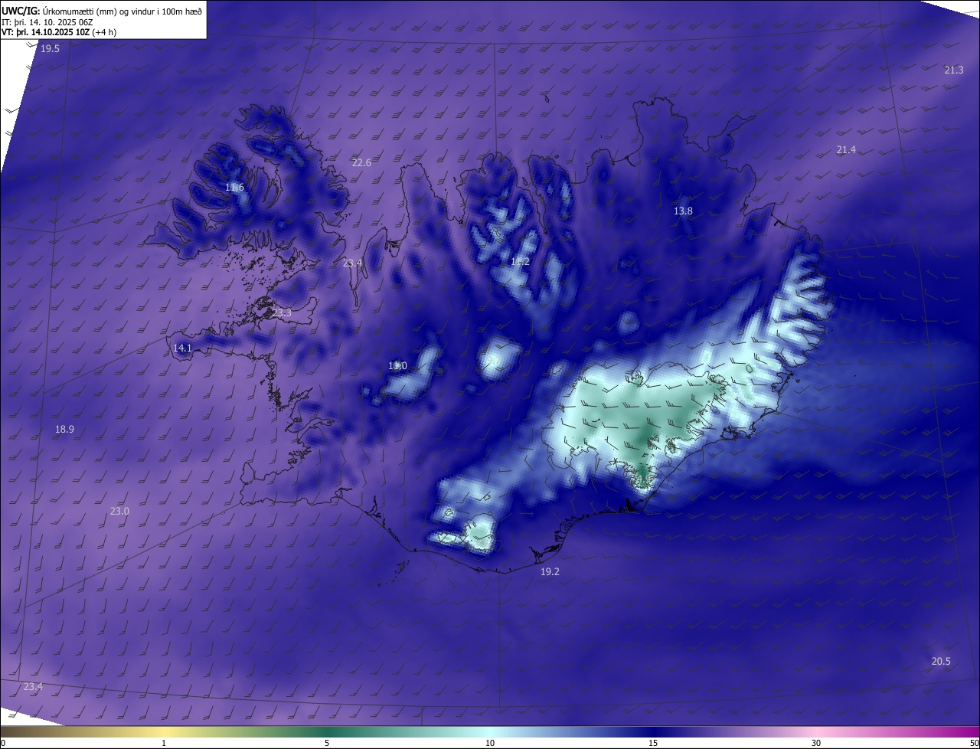Screen dimensions: 980x749
Task: Select the 'VT: þri. 14.10.2025 10Z (+4 h)' line
Action: click(59, 32)
